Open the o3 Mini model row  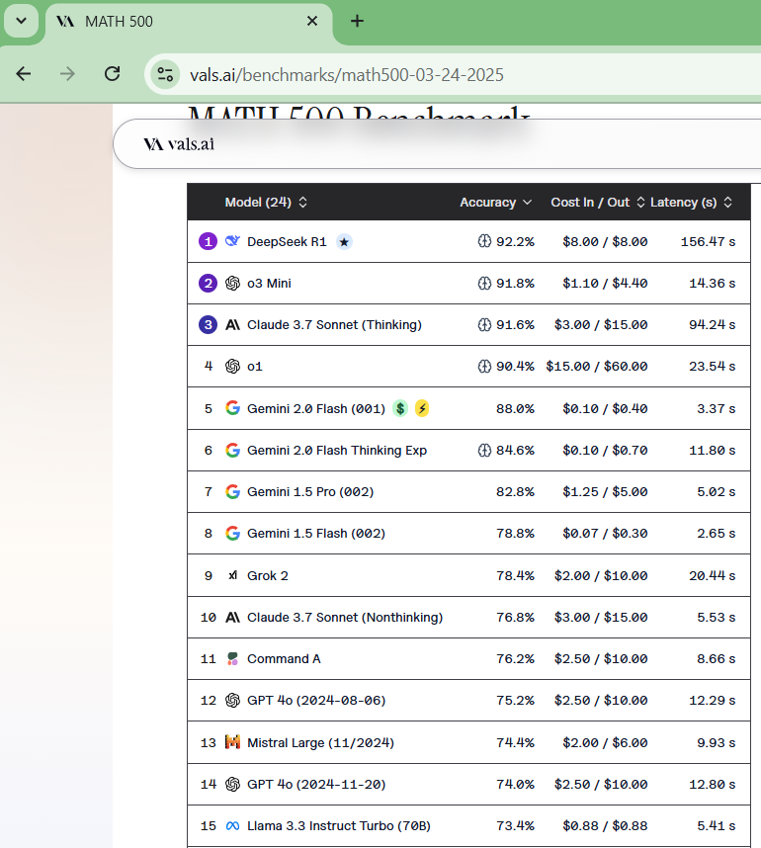(x=468, y=283)
